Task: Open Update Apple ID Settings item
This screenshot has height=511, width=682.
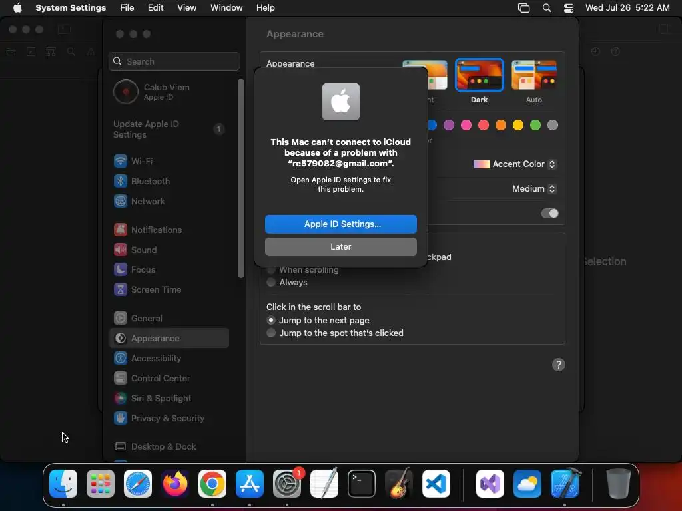Action: click(170, 129)
